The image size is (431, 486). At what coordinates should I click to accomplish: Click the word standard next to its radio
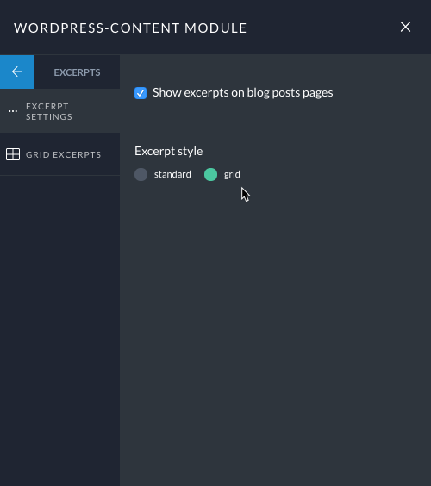(x=172, y=174)
